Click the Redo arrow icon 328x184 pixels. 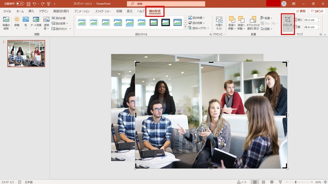tap(43, 4)
